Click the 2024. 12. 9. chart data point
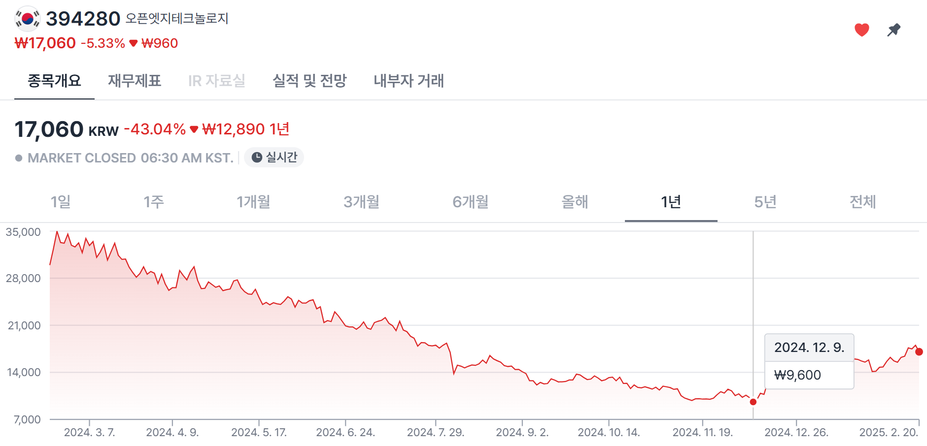Image resolution: width=927 pixels, height=446 pixels. click(x=753, y=402)
